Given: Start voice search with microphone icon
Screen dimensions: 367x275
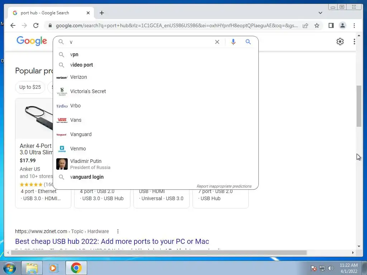Looking at the screenshot, I should (233, 42).
